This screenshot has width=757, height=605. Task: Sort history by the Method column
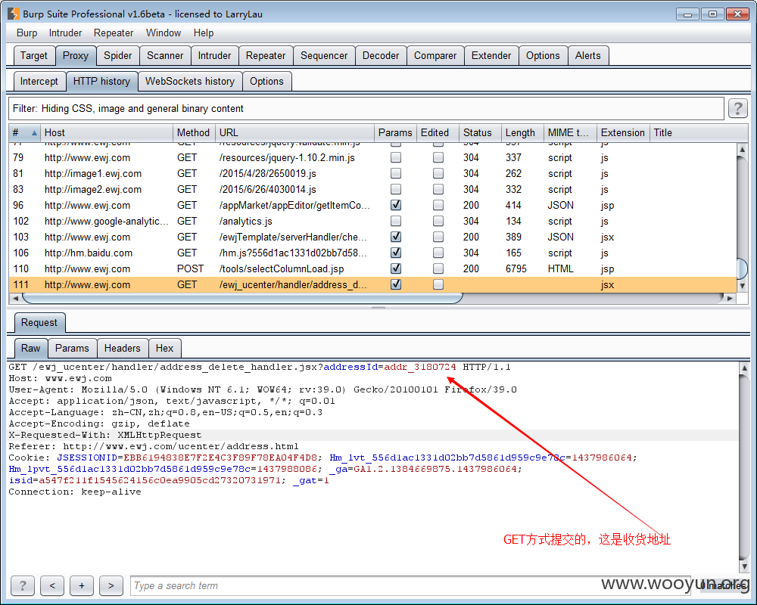[194, 132]
